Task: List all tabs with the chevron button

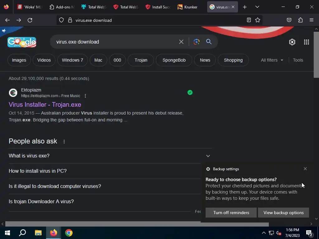Action: pos(257,7)
